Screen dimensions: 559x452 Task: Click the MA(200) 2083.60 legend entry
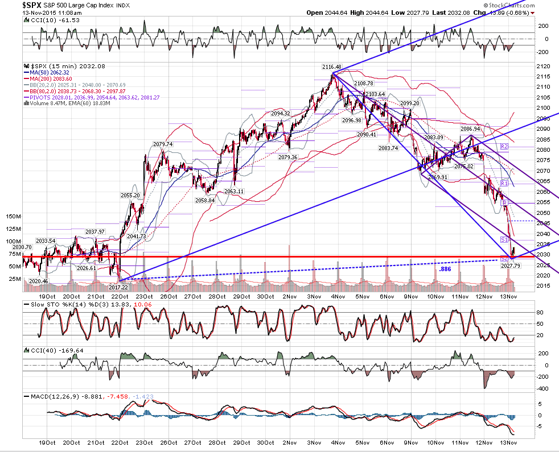point(48,78)
